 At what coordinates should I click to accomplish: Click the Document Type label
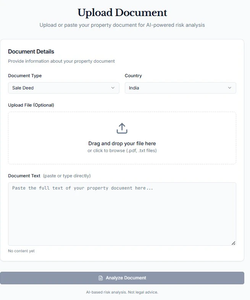pos(25,76)
